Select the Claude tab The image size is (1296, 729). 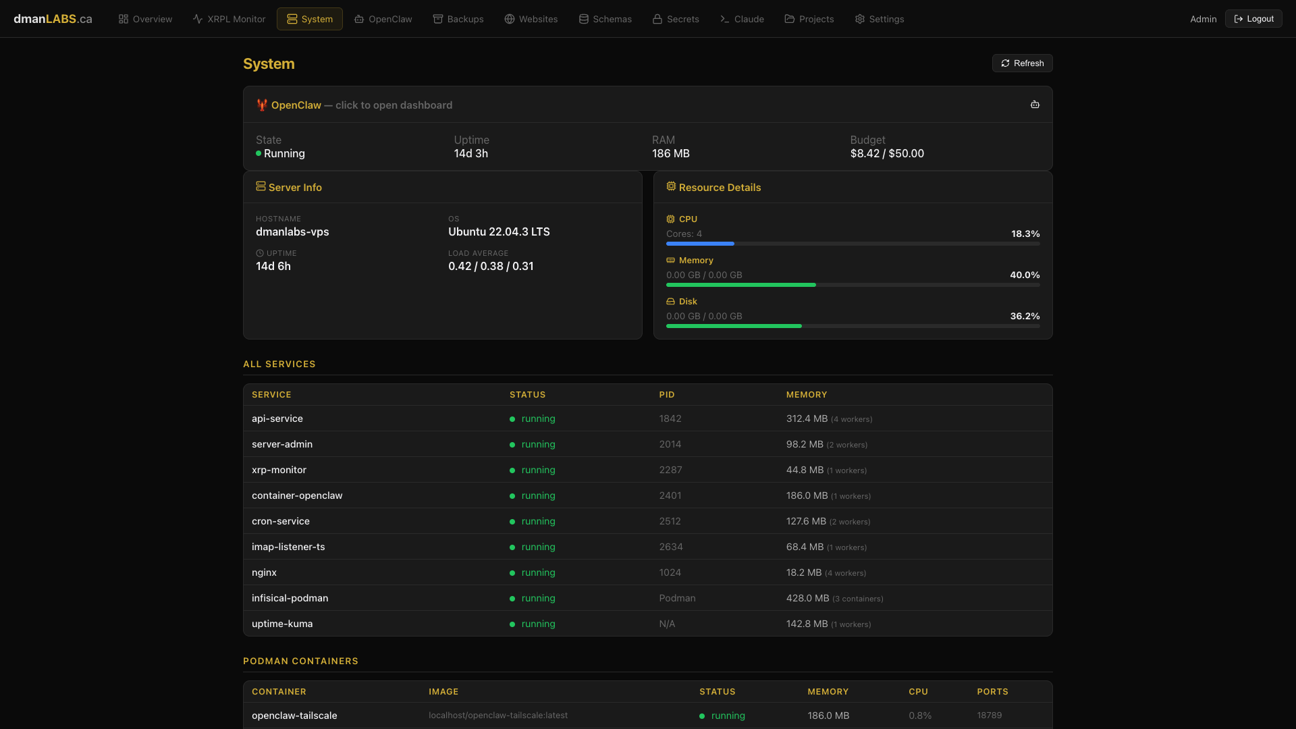click(742, 19)
